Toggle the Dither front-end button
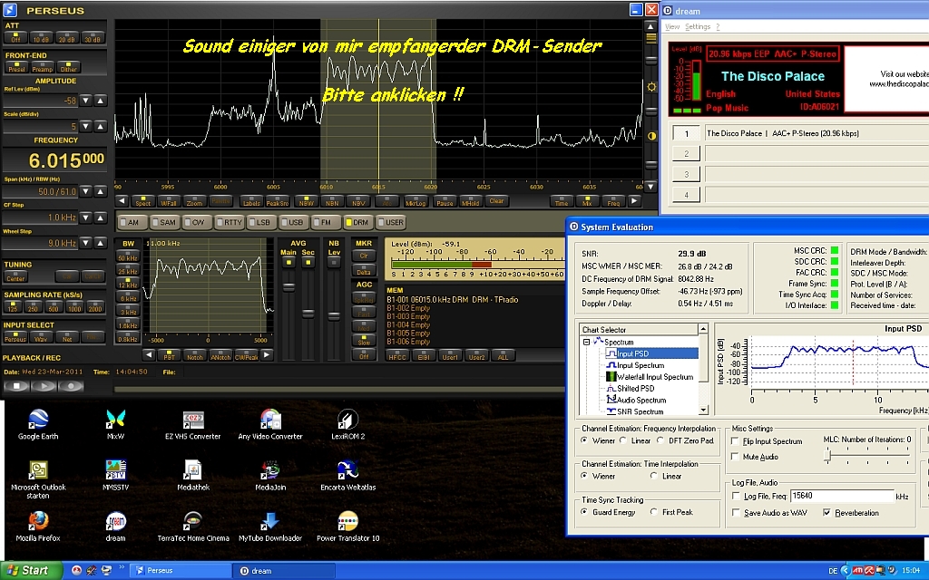 pyautogui.click(x=68, y=67)
